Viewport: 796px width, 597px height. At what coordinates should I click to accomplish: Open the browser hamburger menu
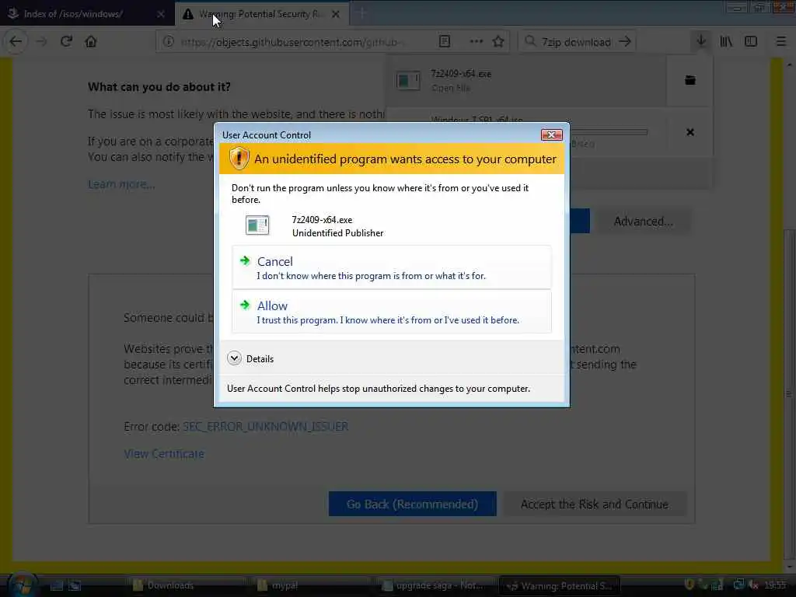click(x=781, y=42)
